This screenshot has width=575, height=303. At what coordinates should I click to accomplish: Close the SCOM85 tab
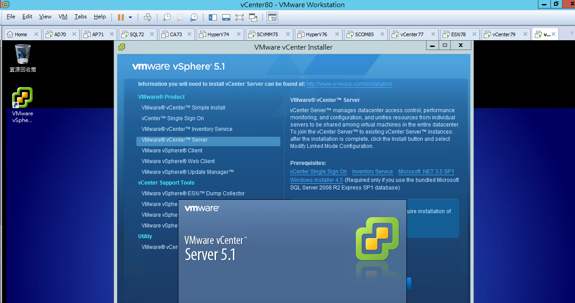pyautogui.click(x=382, y=34)
